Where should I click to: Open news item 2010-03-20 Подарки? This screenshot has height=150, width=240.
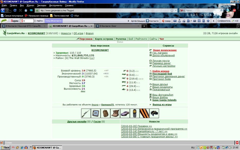pyautogui.click(x=136, y=126)
